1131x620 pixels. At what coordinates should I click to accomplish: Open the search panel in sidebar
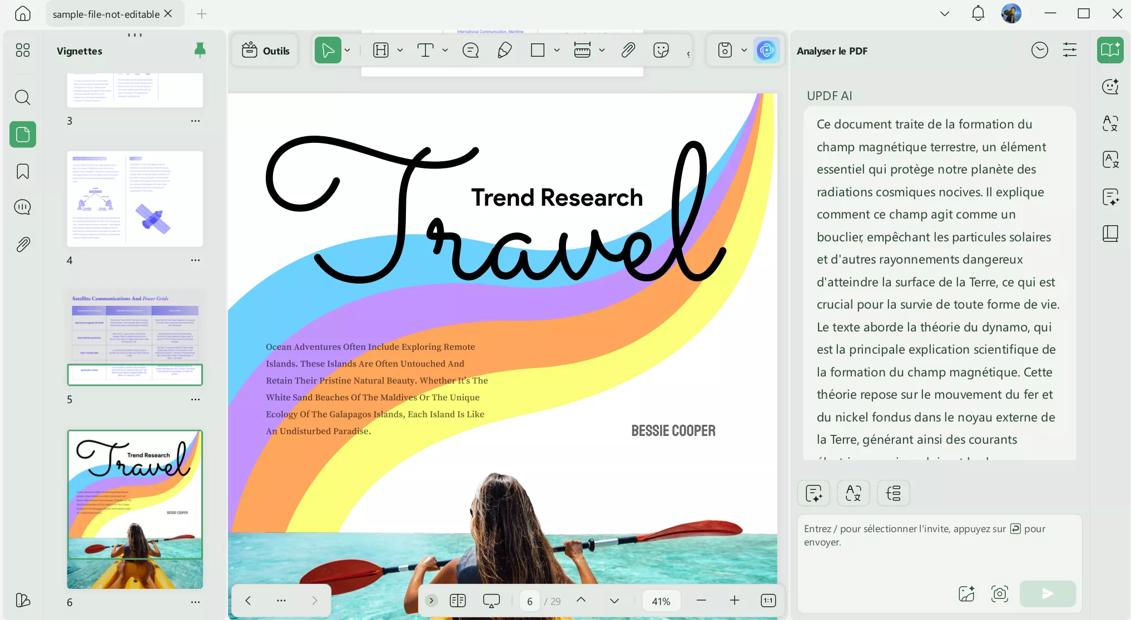pyautogui.click(x=23, y=97)
